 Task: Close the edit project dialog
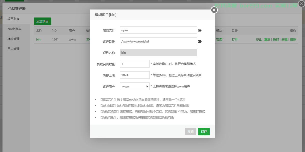[x=214, y=10]
